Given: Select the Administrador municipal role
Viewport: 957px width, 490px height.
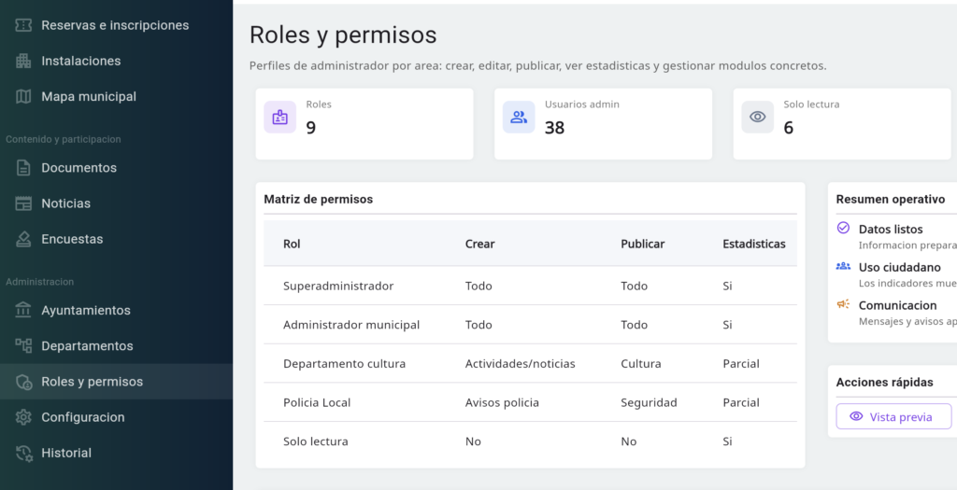Looking at the screenshot, I should click(x=351, y=325).
